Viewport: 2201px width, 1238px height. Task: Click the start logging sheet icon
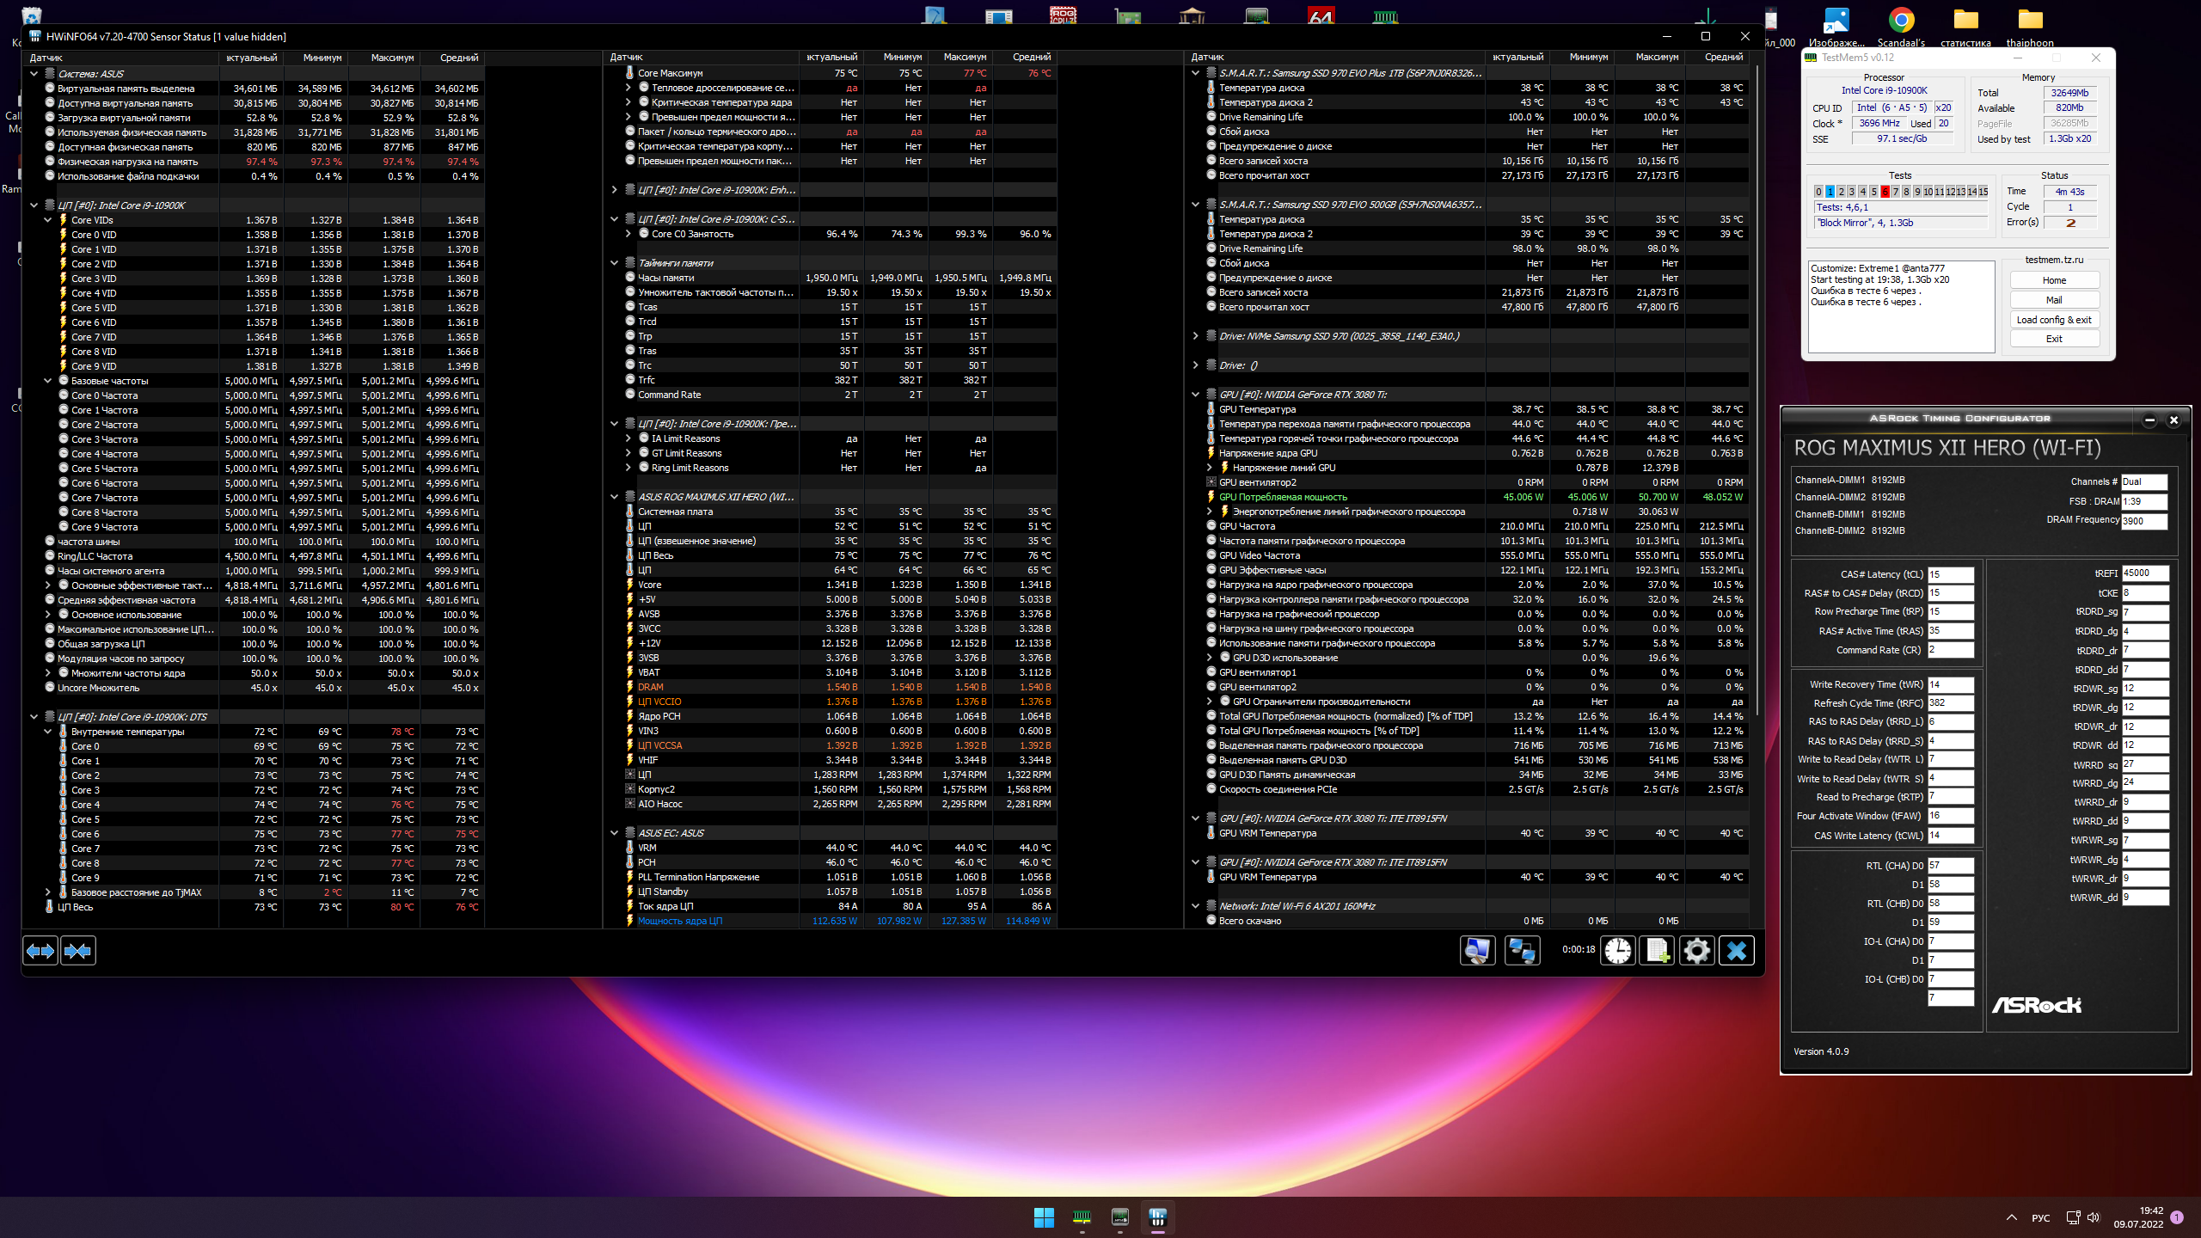pos(1657,951)
